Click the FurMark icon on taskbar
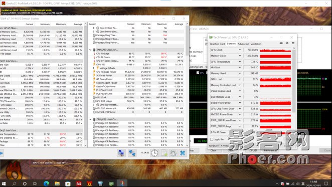Viewport: 332px width, 187px height. pos(89,183)
